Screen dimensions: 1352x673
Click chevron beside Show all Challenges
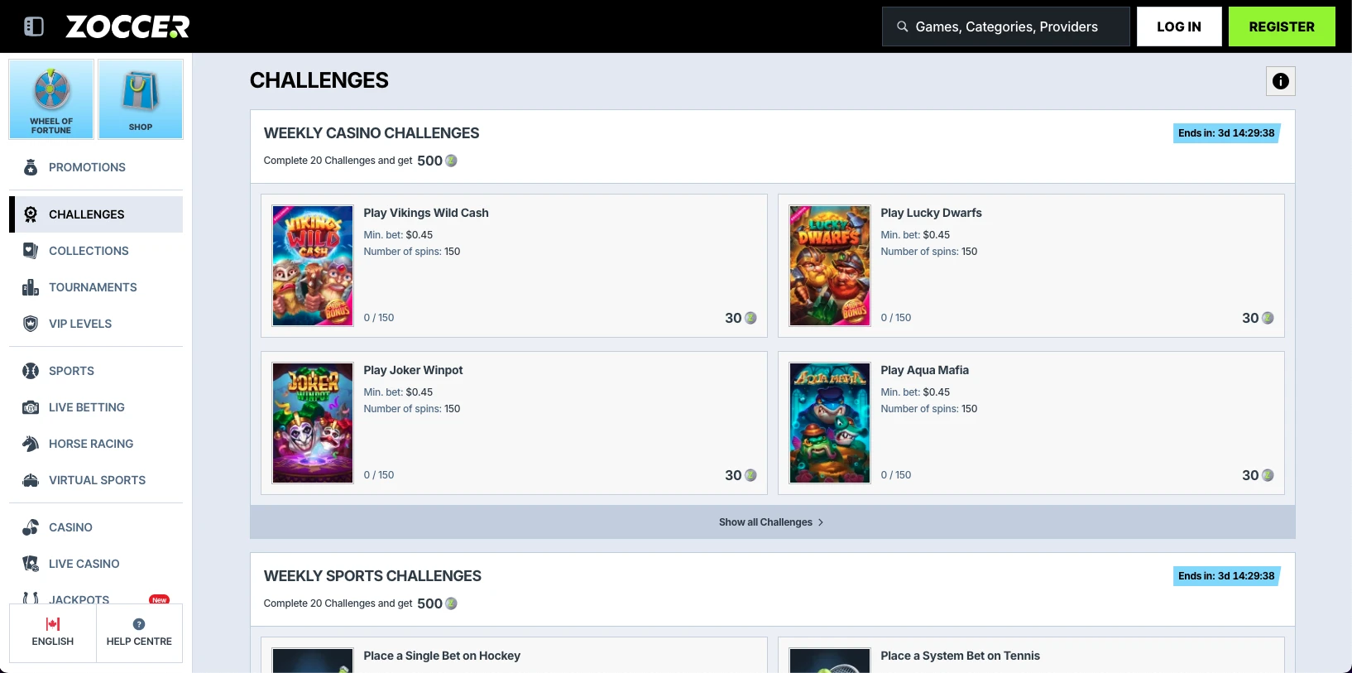point(821,522)
